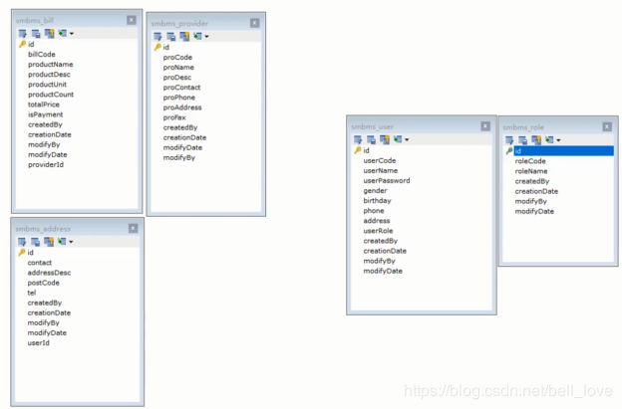Select roleCode column in smbms_role
The width and height of the screenshot is (622, 409).
click(x=530, y=161)
